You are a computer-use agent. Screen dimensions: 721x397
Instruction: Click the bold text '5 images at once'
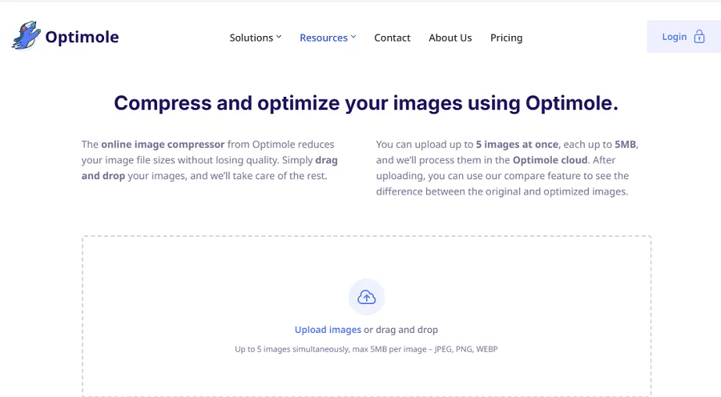(x=517, y=144)
